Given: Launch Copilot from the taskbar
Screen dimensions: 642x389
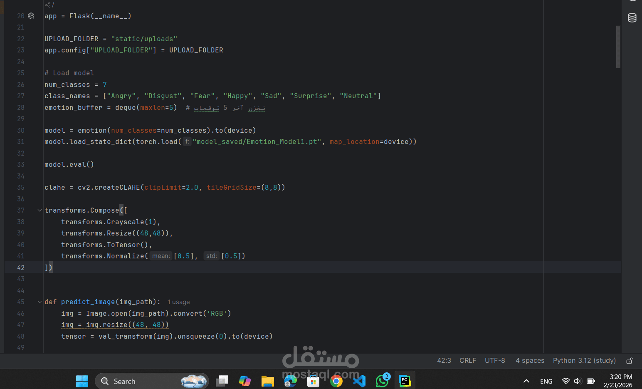Looking at the screenshot, I should coord(245,381).
